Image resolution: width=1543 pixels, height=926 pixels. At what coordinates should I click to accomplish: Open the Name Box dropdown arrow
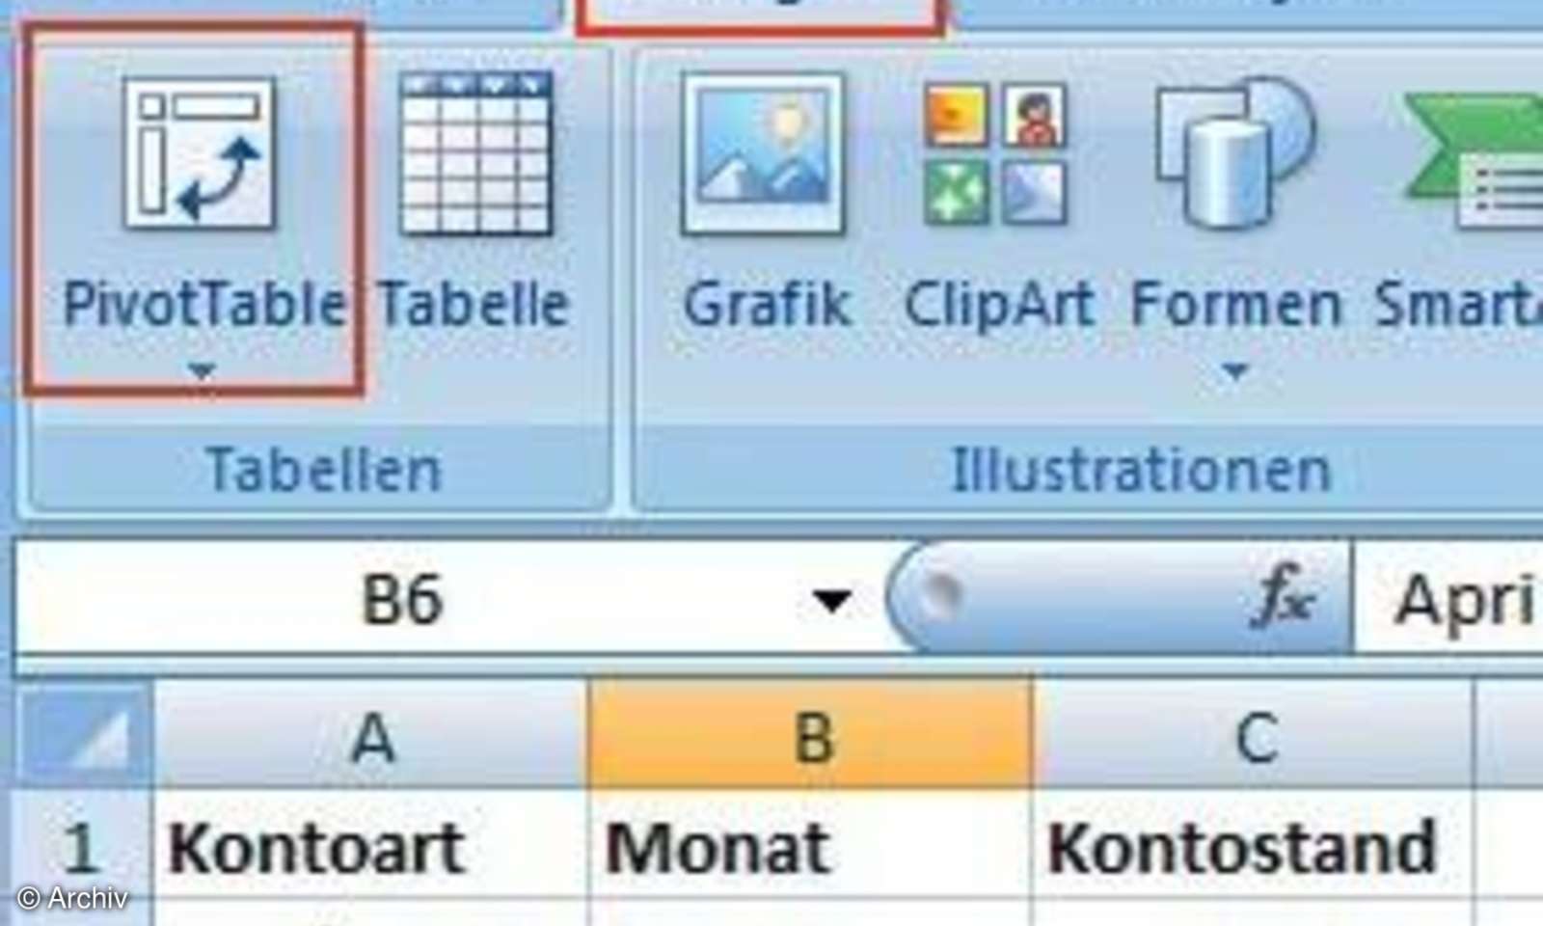pos(831,598)
